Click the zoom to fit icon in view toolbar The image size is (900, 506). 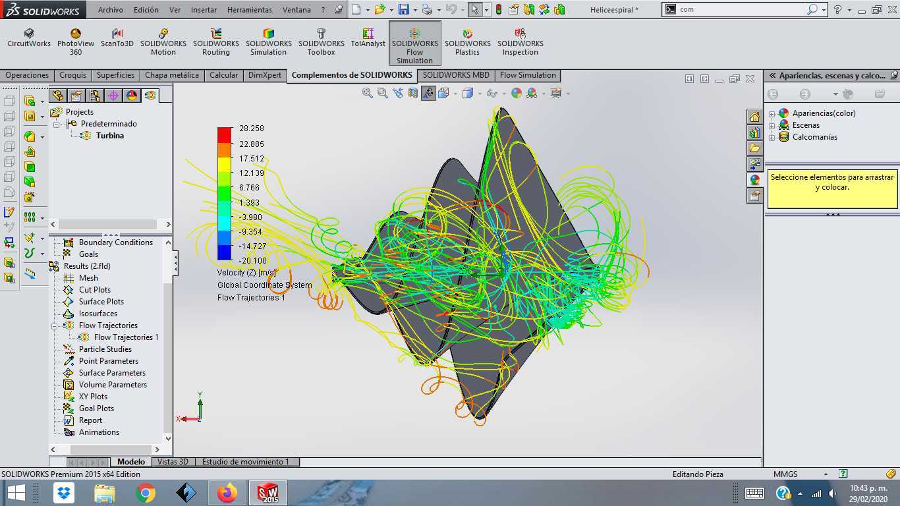pos(368,93)
